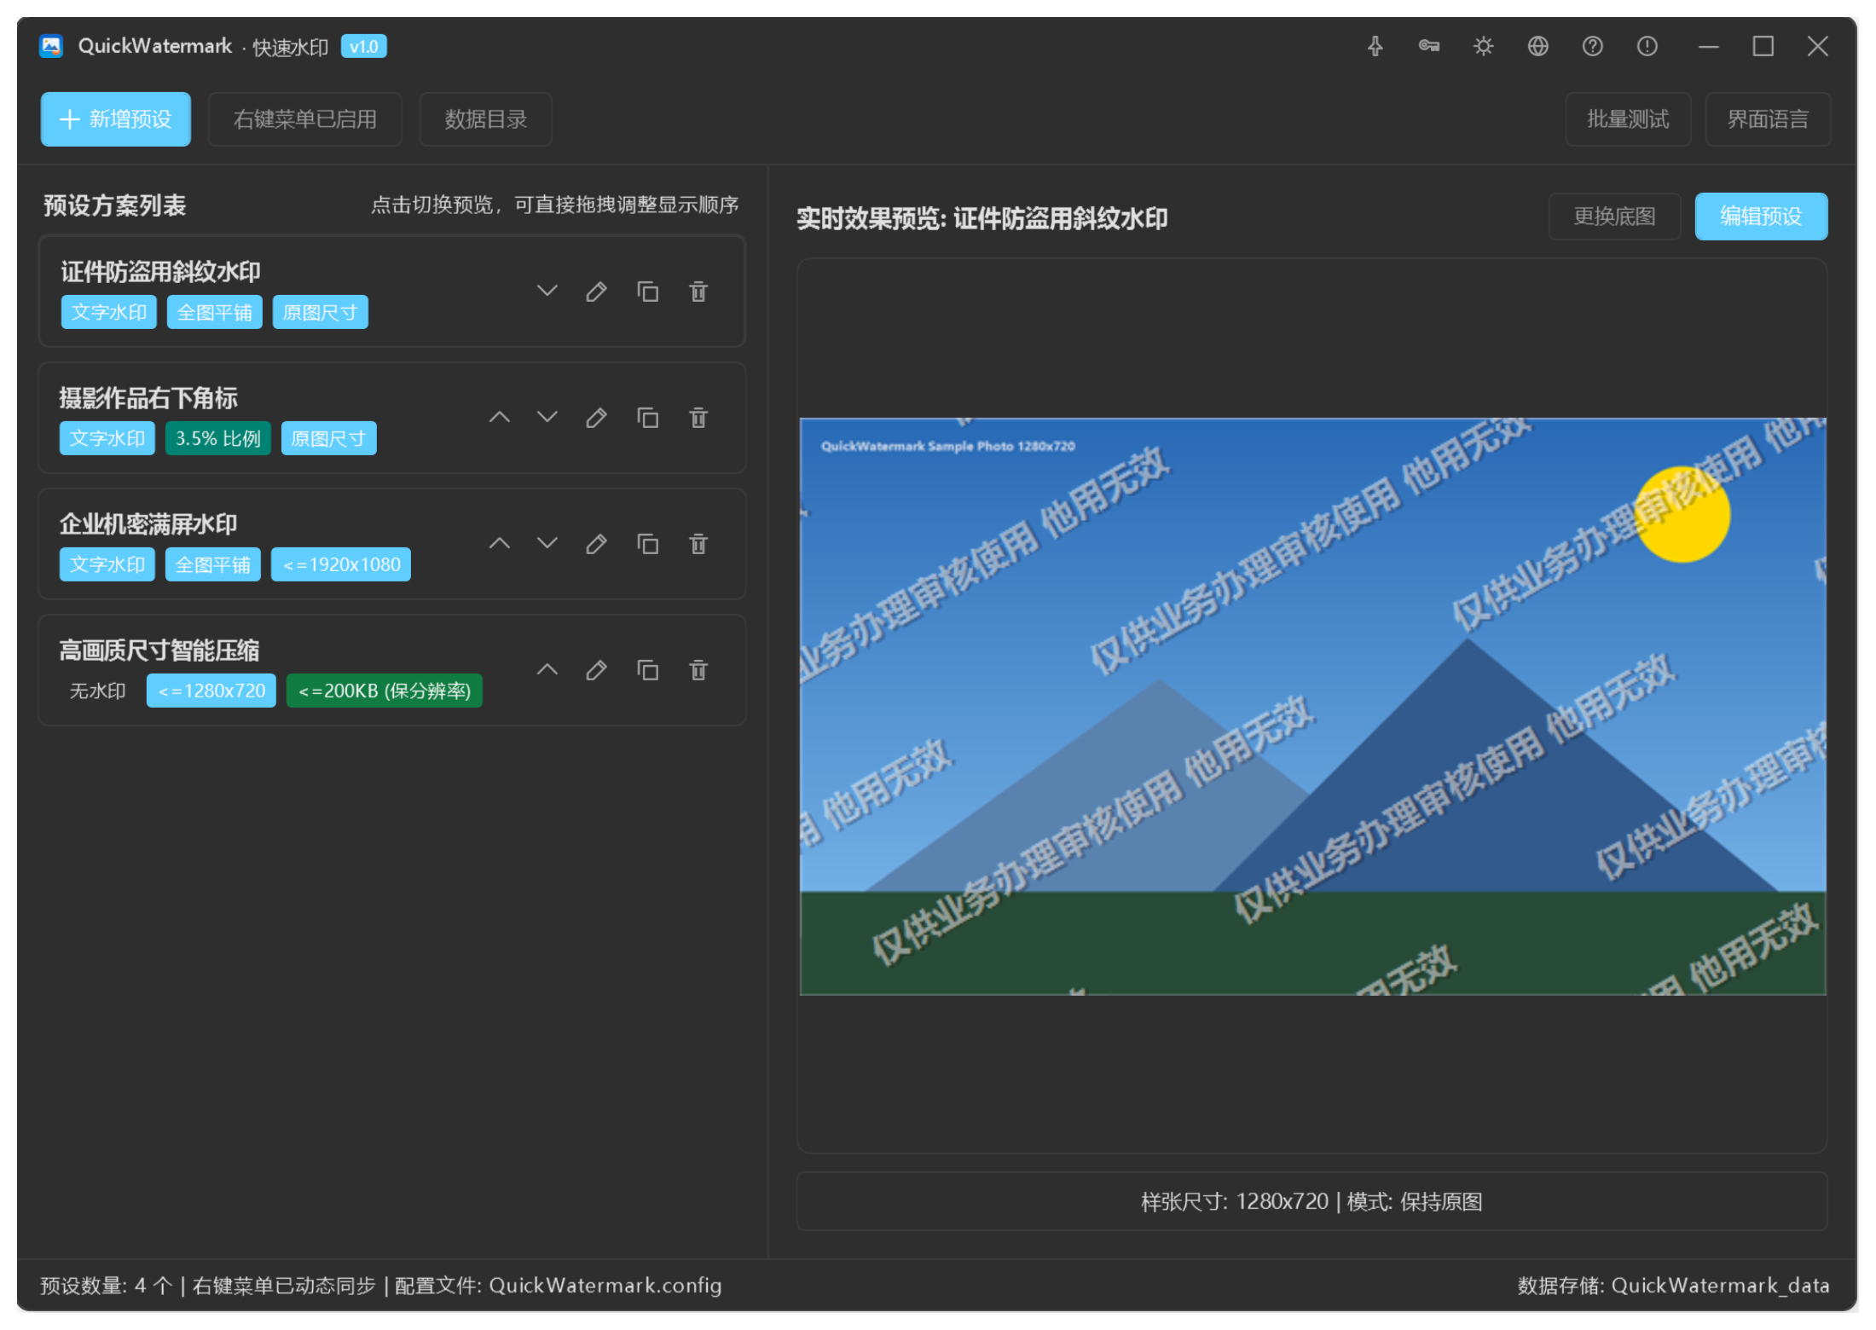Edit the 证件防盗用斜纹水印 preset with pencil icon

597,292
